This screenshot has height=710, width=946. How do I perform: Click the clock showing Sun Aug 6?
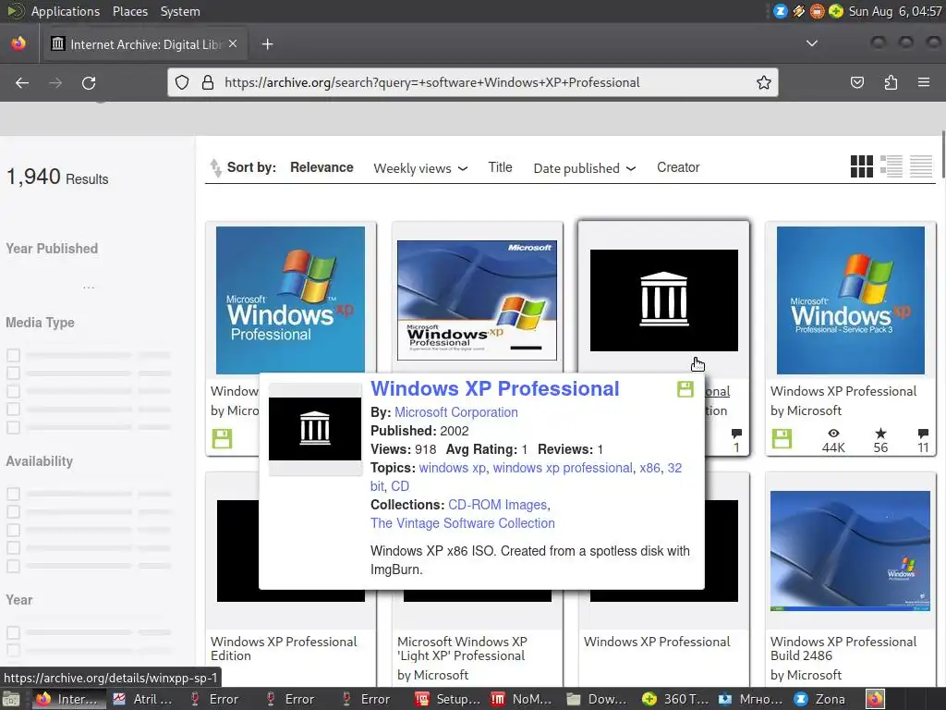click(x=895, y=11)
